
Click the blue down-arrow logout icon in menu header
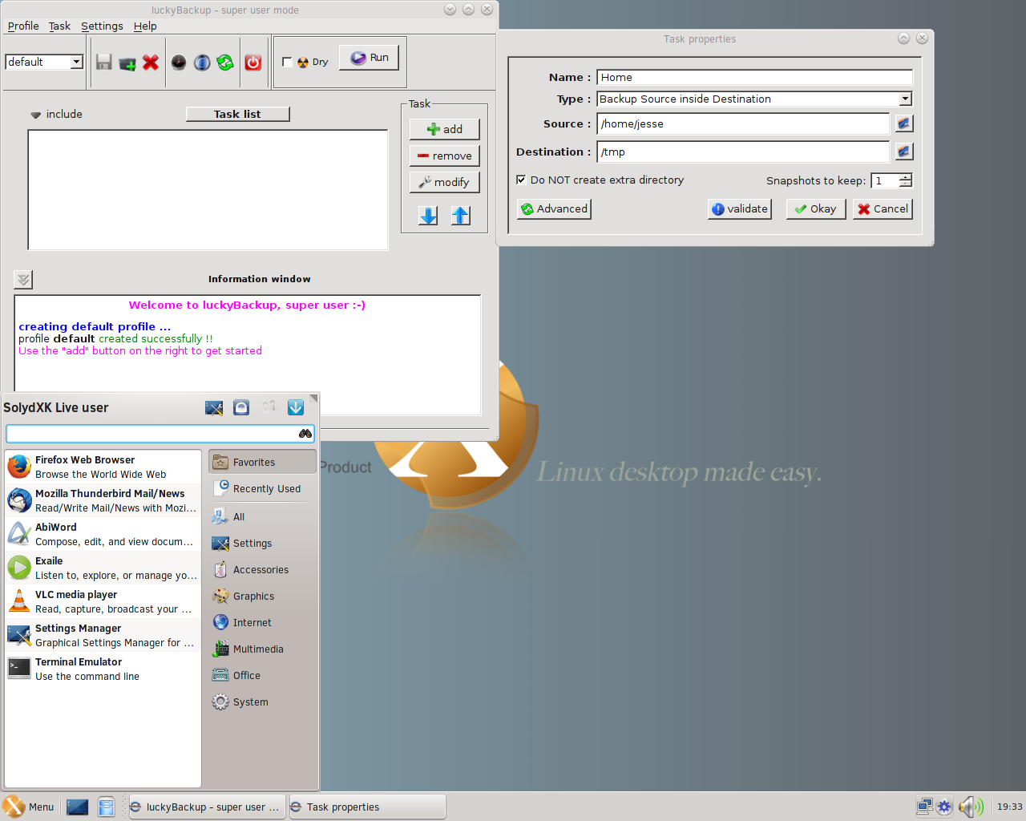296,407
